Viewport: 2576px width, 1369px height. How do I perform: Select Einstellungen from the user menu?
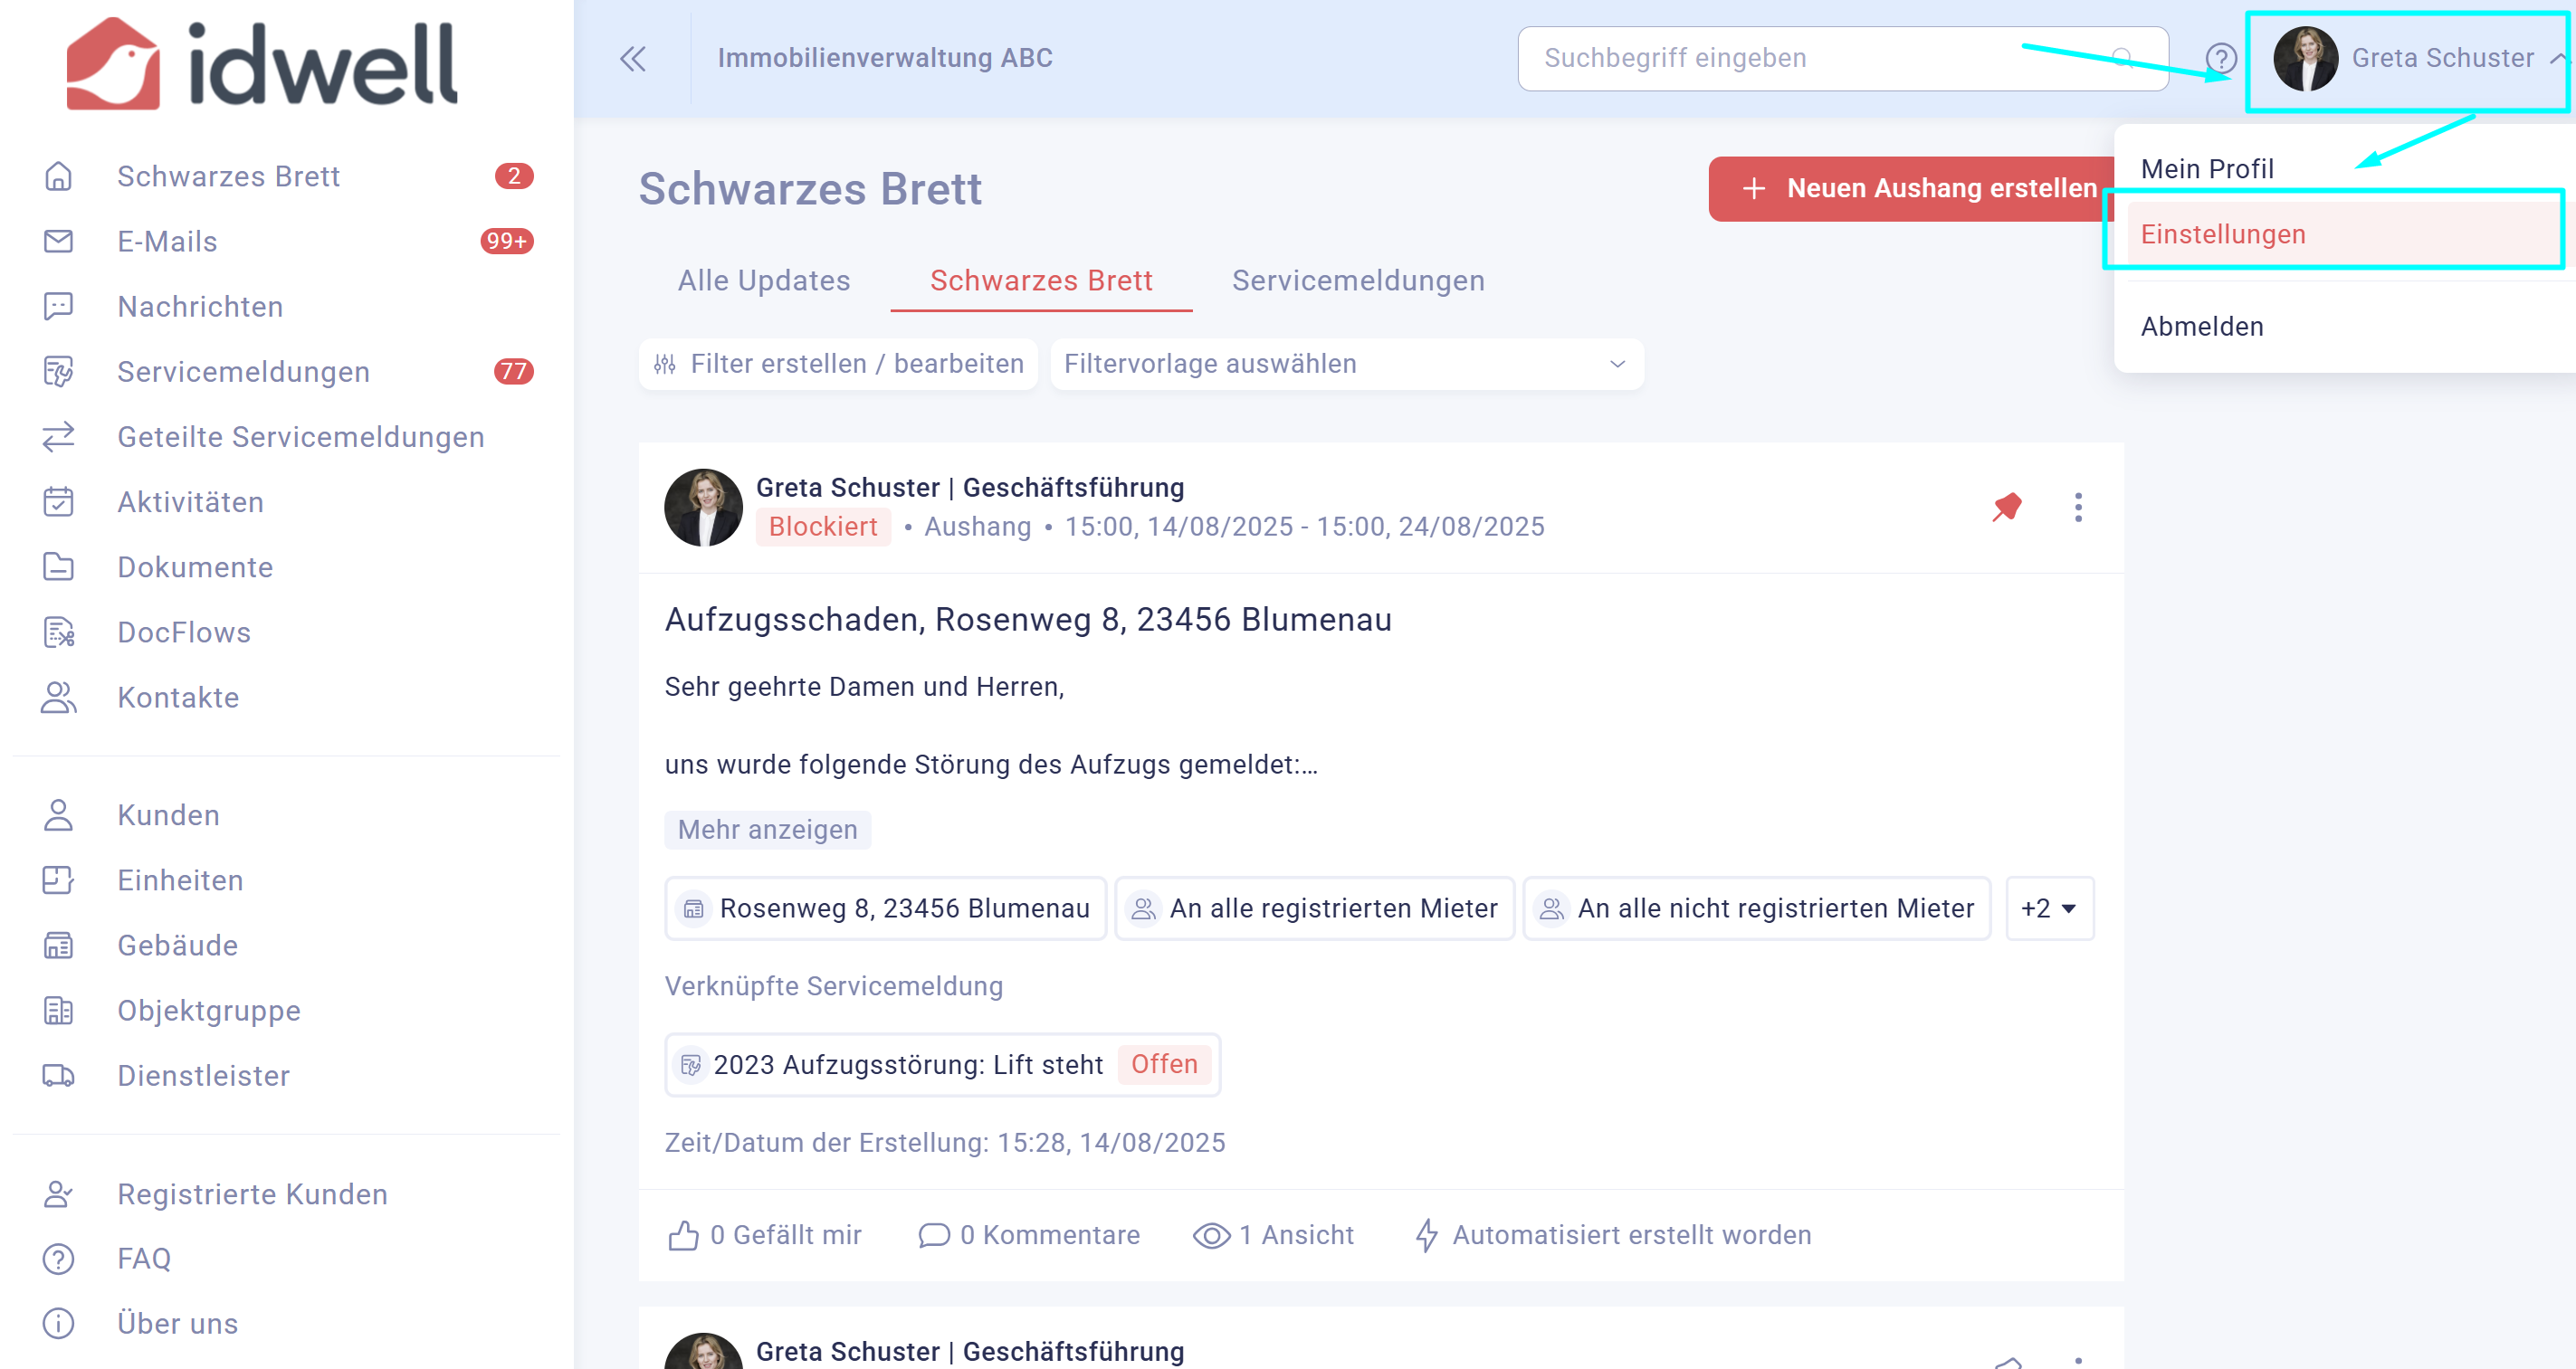[x=2223, y=234]
